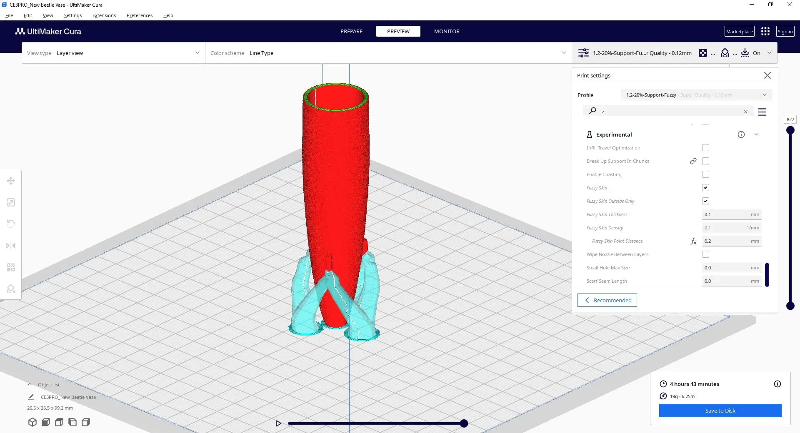
Task: Open the View type dropdown
Action: [x=113, y=53]
